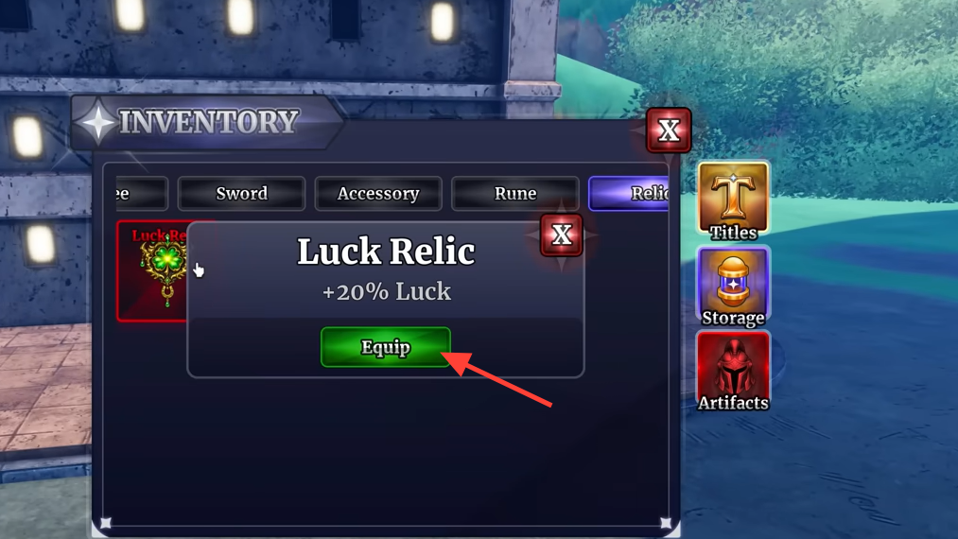Close the Inventory window
The height and width of the screenshot is (539, 958).
pyautogui.click(x=669, y=130)
